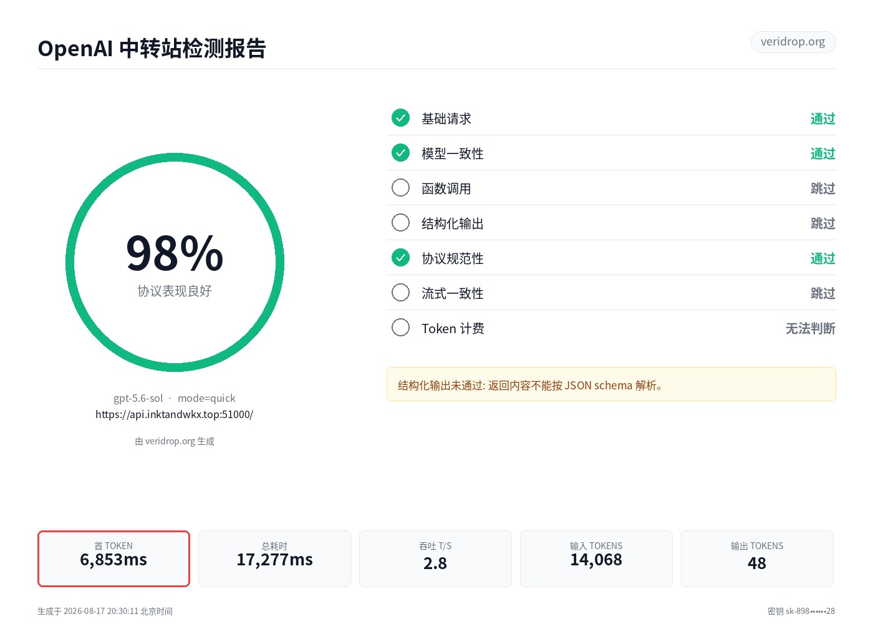Click the empty circle icon beside 函数调用
This screenshot has height=624, width=873.
[x=400, y=187]
